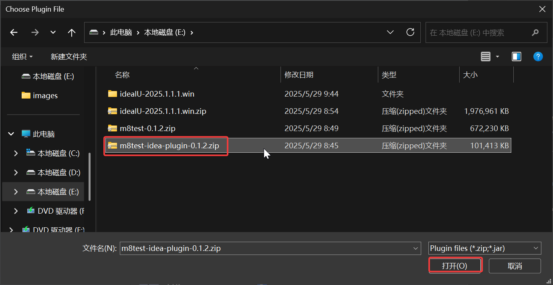The height and width of the screenshot is (285, 553).
Task: Click the 取消 button
Action: tap(515, 266)
